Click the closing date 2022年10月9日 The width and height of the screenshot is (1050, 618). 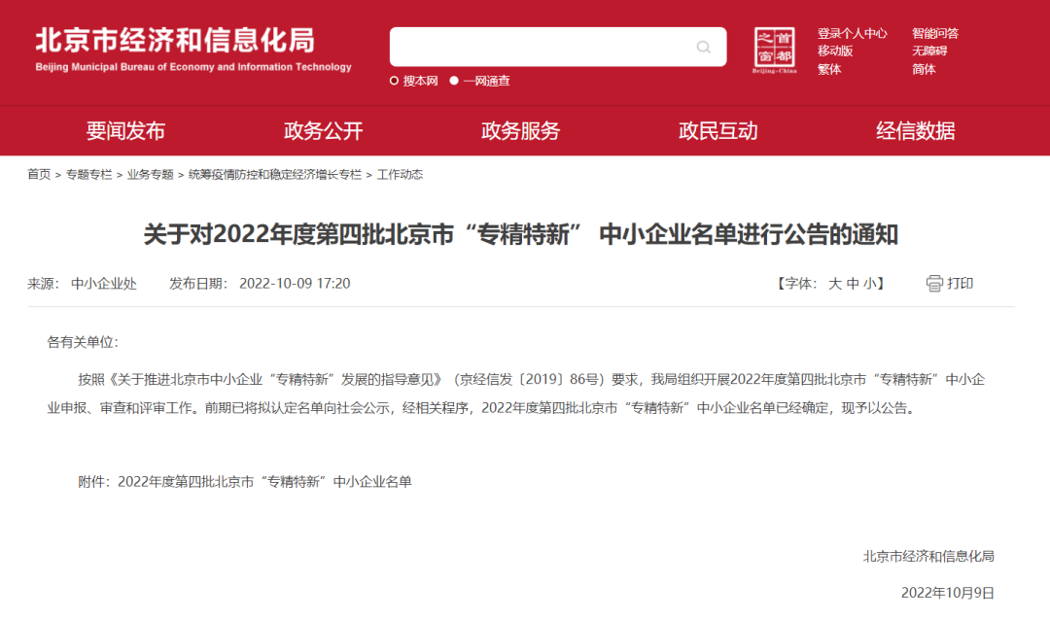point(948,593)
